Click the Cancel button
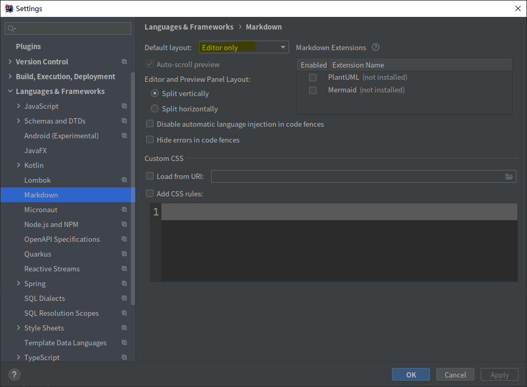Viewport: 527px width, 387px height. click(x=455, y=374)
